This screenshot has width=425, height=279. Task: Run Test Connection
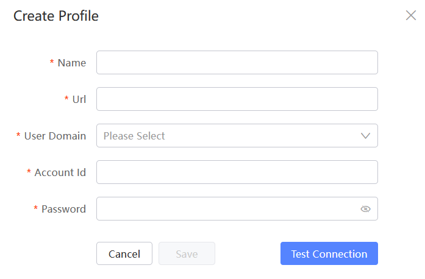click(329, 253)
